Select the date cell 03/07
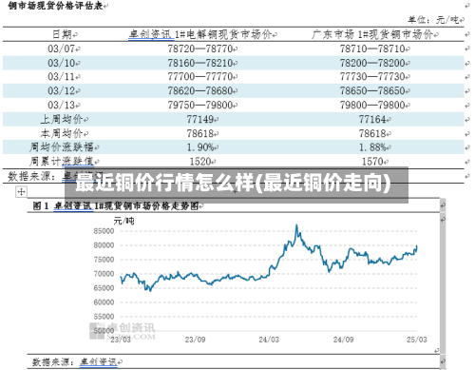Screen dimensions: 475x370 [x=62, y=49]
